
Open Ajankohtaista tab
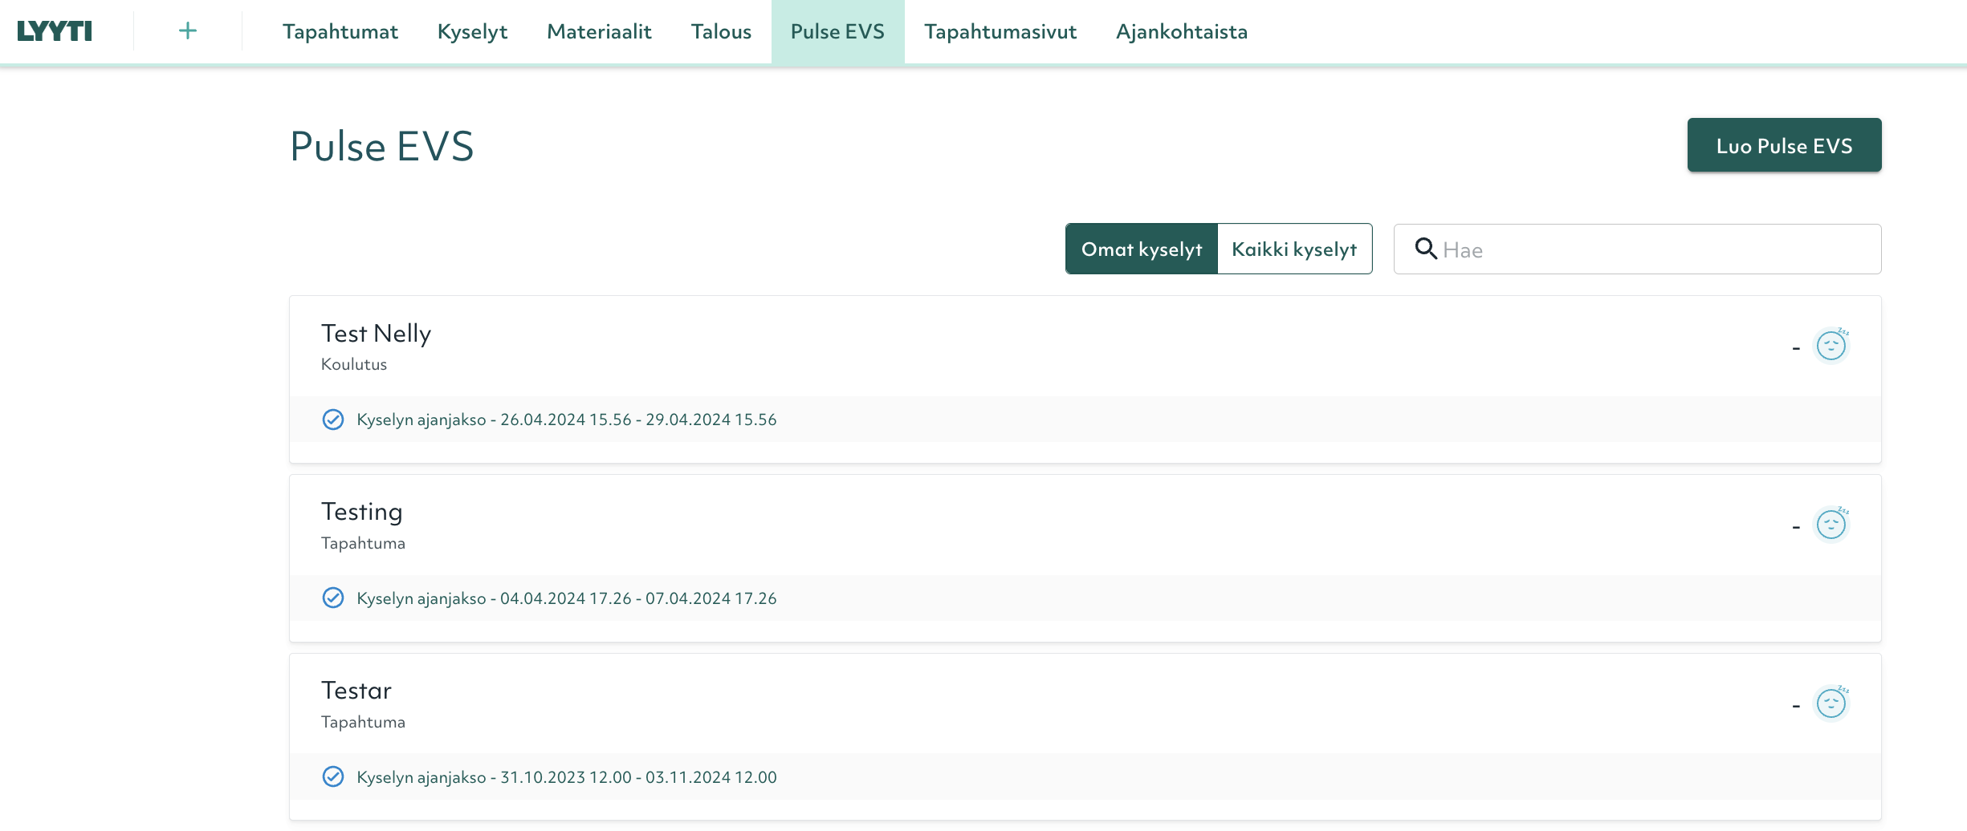coord(1182,31)
